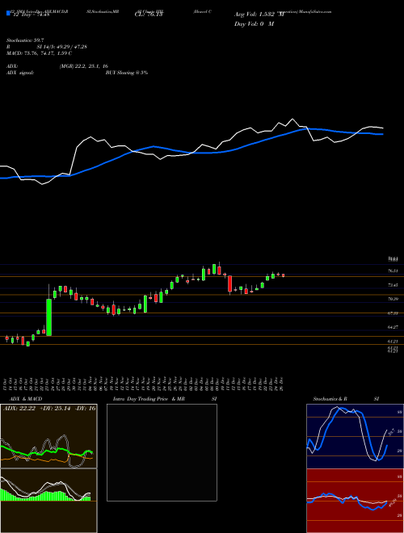The height and width of the screenshot is (533, 404).
Task: Click the 'Stochastics & R SI' panel title
Action: 346,399
